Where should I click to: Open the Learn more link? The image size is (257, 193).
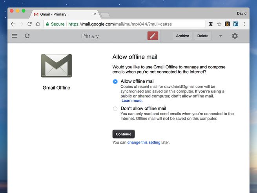[x=132, y=101]
